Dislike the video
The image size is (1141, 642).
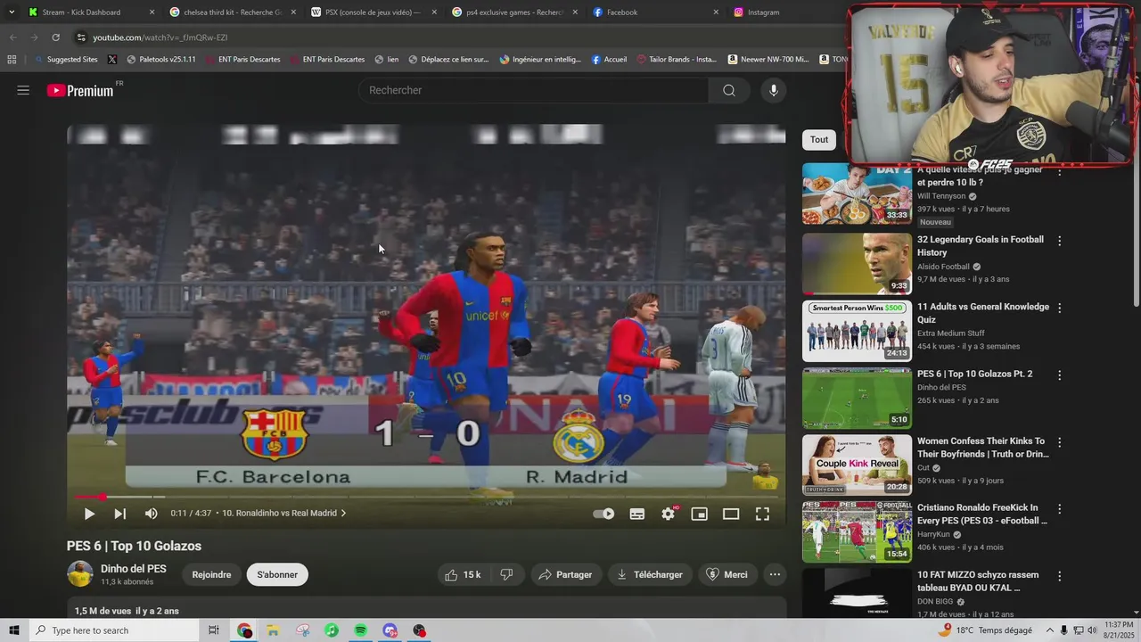[506, 575]
